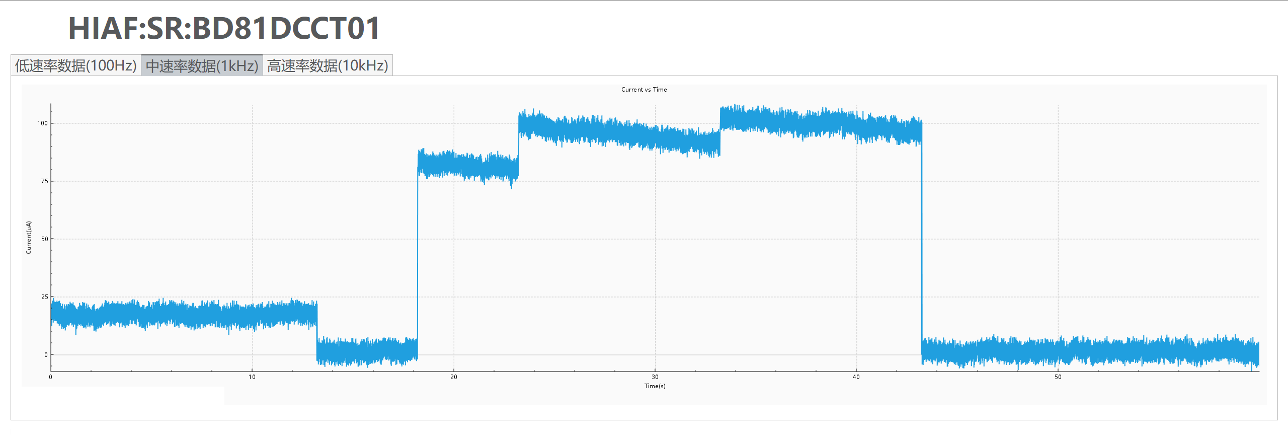This screenshot has width=1288, height=441.
Task: Open the 高速率数据(10kHz) tab
Action: (x=328, y=65)
